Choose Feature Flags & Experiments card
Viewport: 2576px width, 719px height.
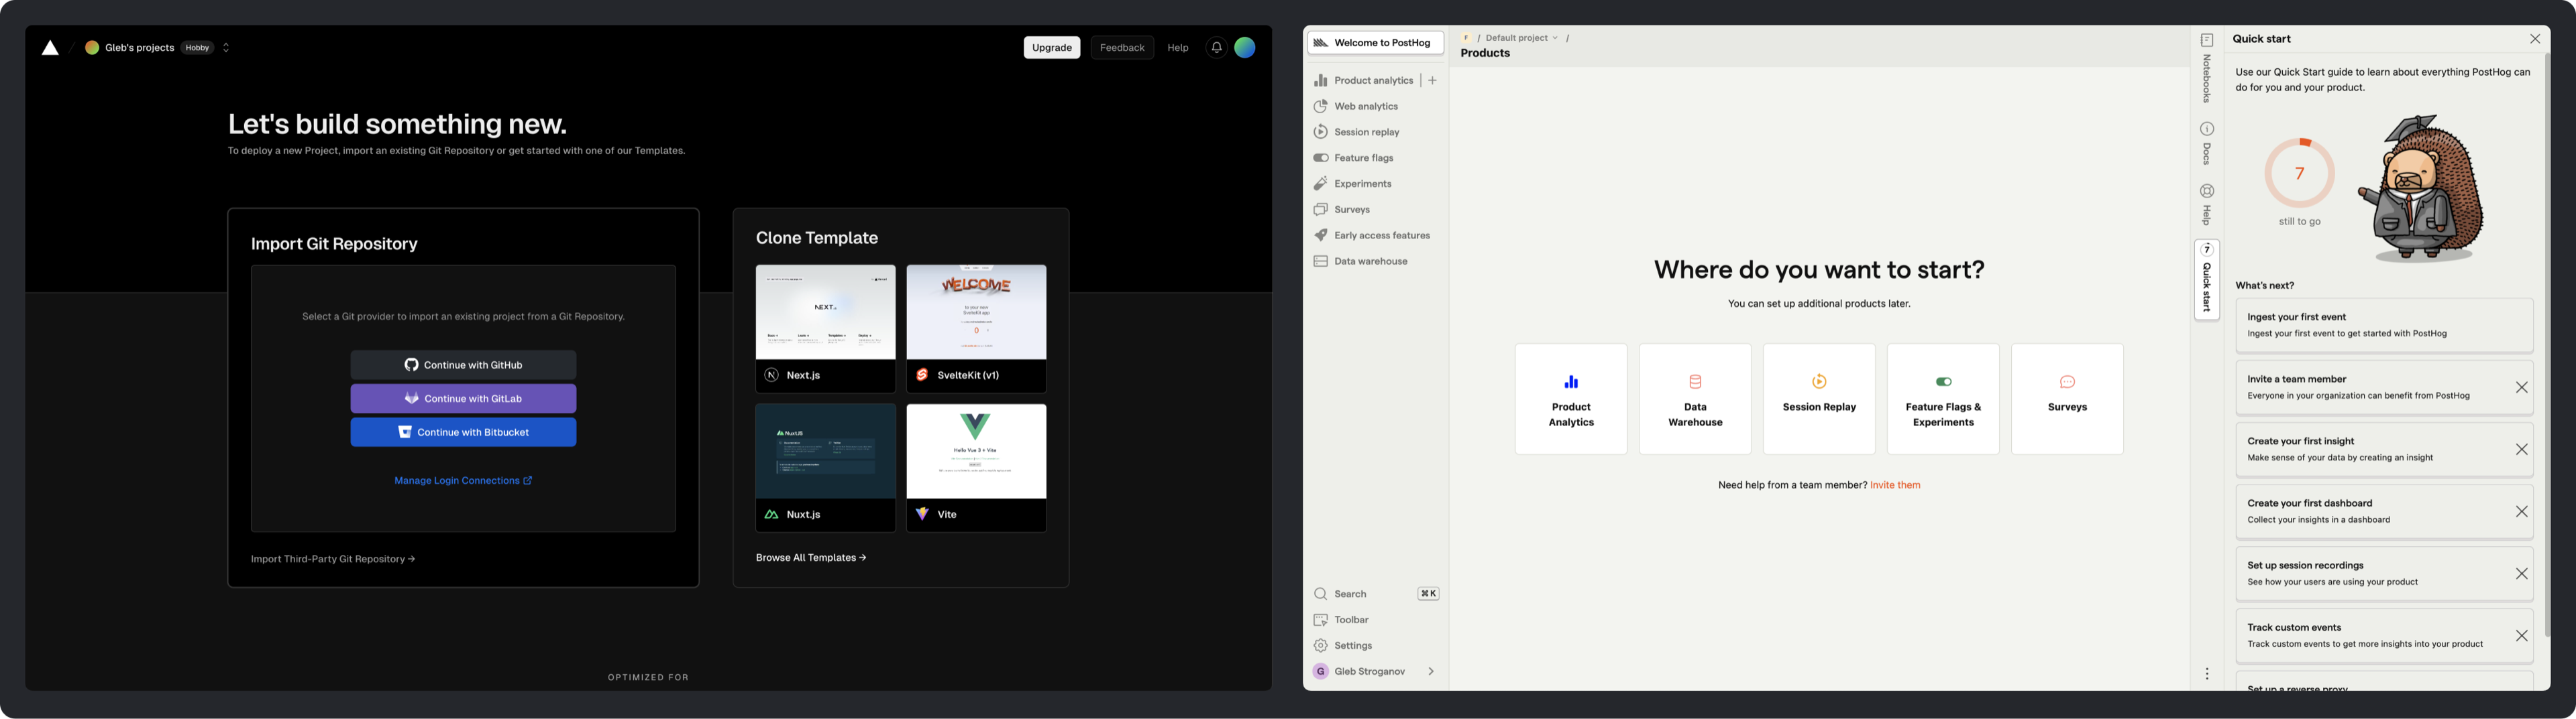1943,399
